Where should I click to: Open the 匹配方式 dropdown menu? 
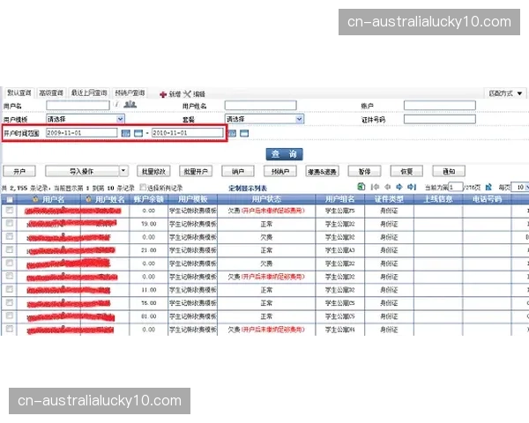point(505,93)
